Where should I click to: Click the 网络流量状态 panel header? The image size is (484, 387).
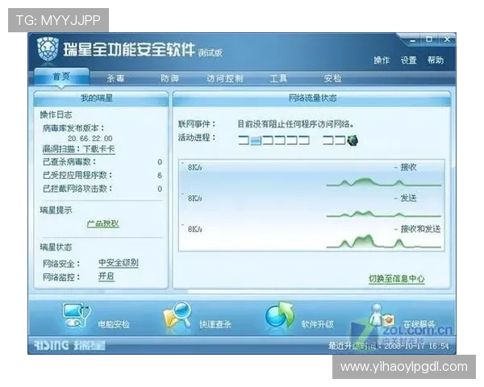312,98
